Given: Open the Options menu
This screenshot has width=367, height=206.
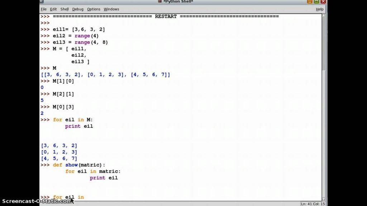Looking at the screenshot, I should point(94,9).
